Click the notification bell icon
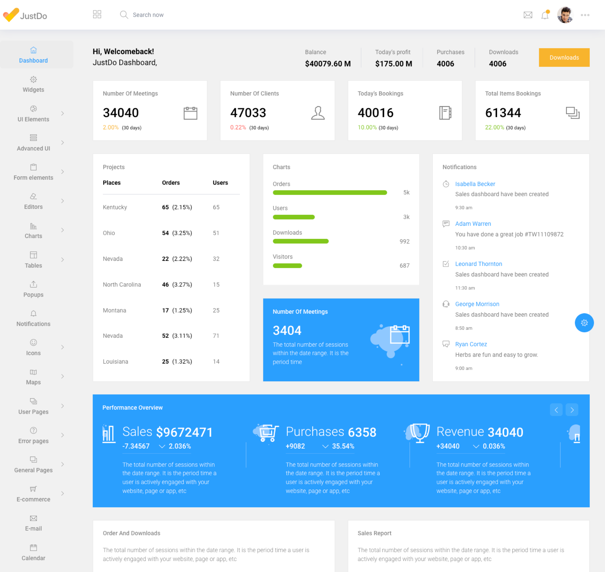Screen dimensions: 605x572 point(544,15)
